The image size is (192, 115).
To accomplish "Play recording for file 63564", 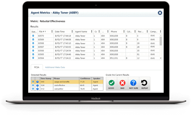I will [33, 58].
